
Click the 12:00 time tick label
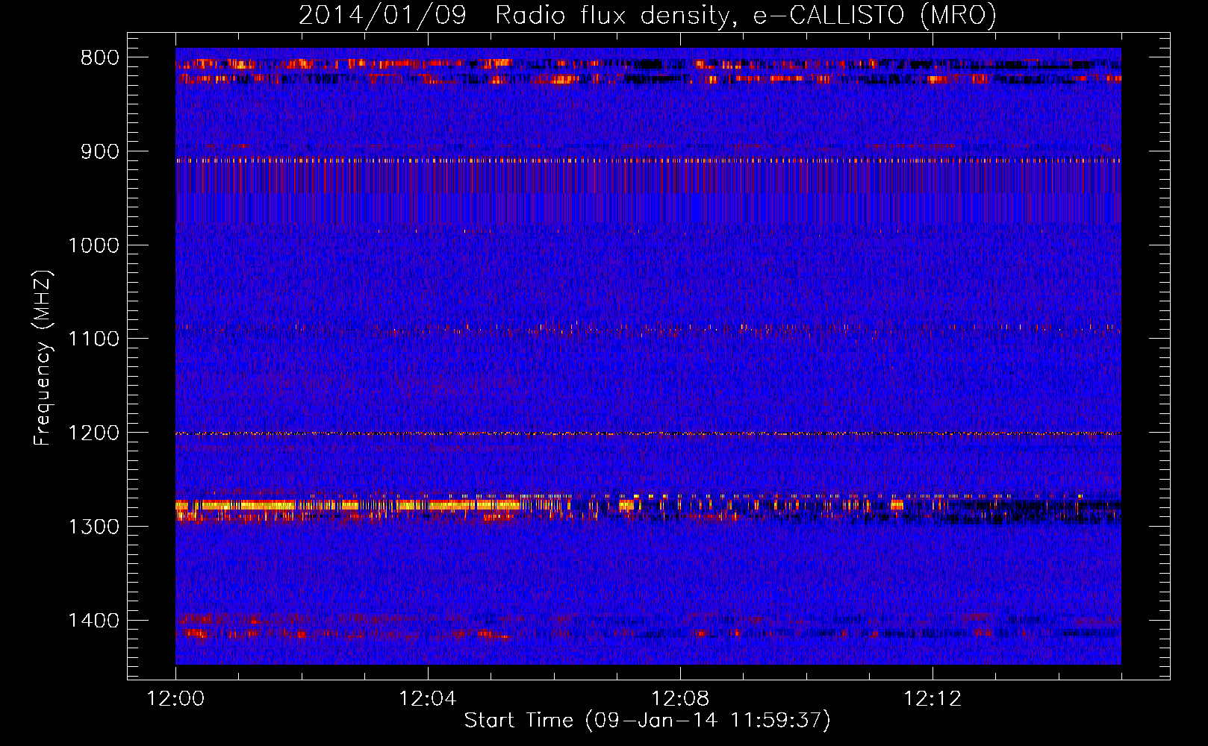pyautogui.click(x=175, y=699)
